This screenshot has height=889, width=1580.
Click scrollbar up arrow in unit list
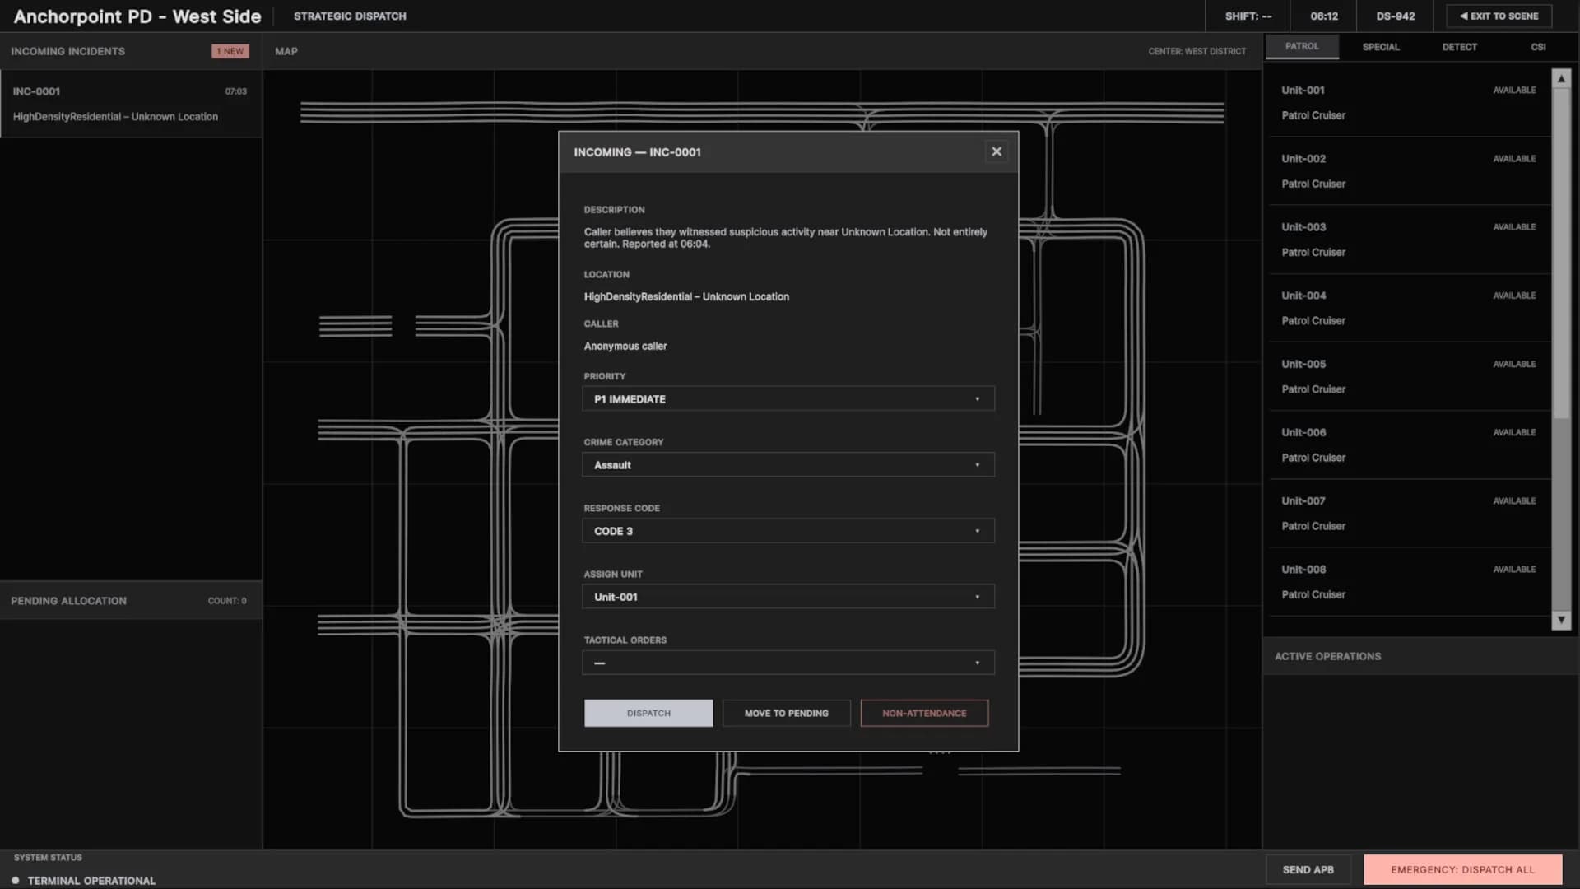(1561, 79)
